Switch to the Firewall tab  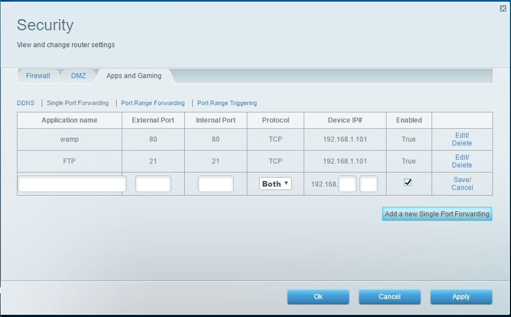pyautogui.click(x=38, y=76)
